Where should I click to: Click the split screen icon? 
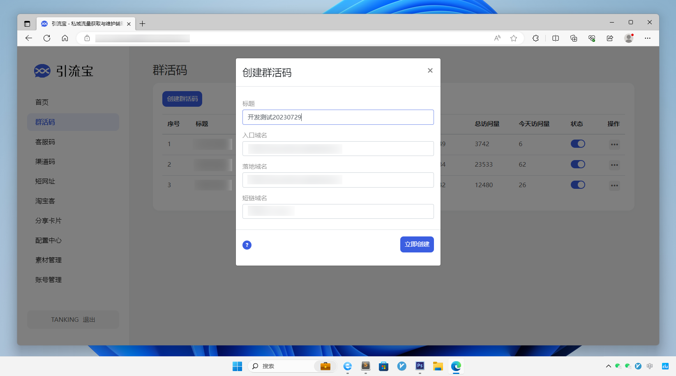[556, 38]
